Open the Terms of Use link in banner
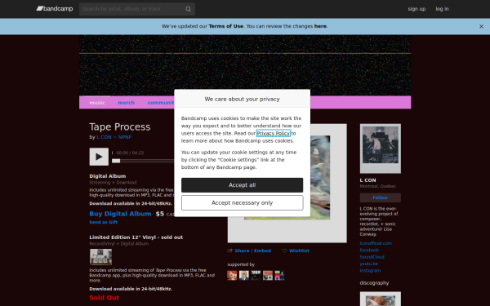This screenshot has height=306, width=490. pos(225,26)
